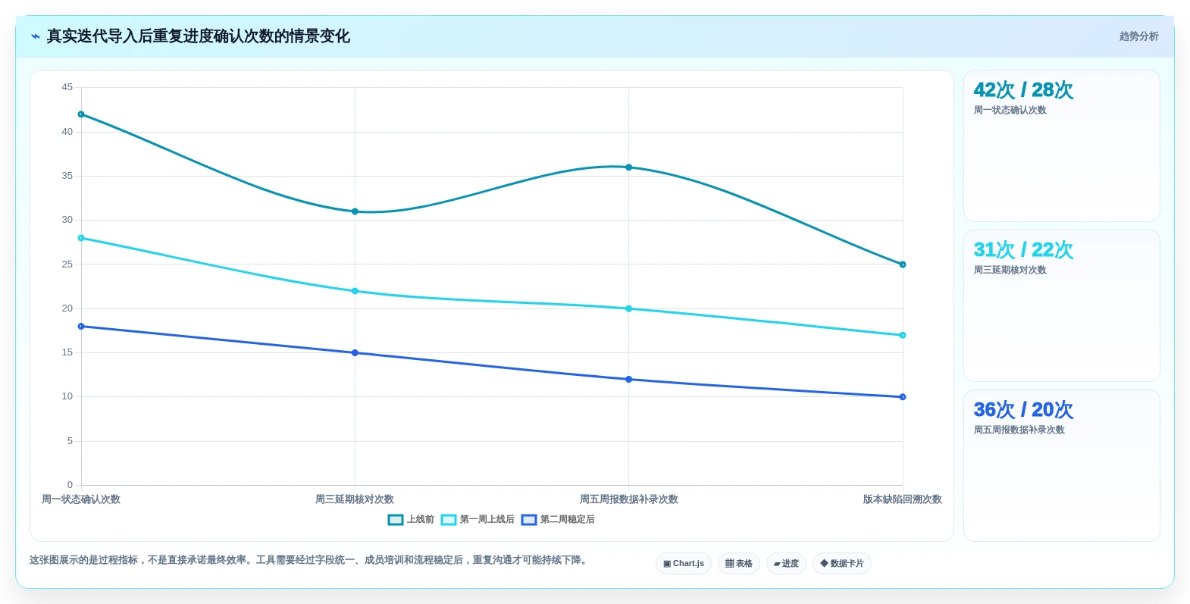The image size is (1190, 604).
Task: Click x-axis label 周一状态确认次数
Action: (x=81, y=499)
